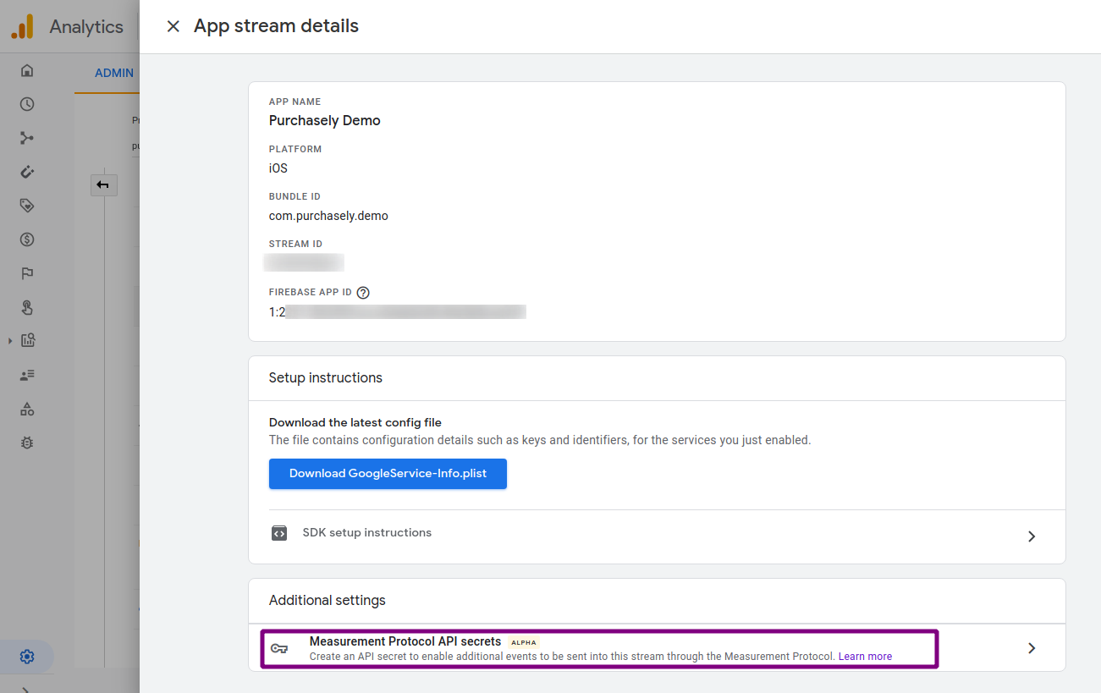Click the Analytics logo
The width and height of the screenshot is (1101, 693).
(x=22, y=27)
